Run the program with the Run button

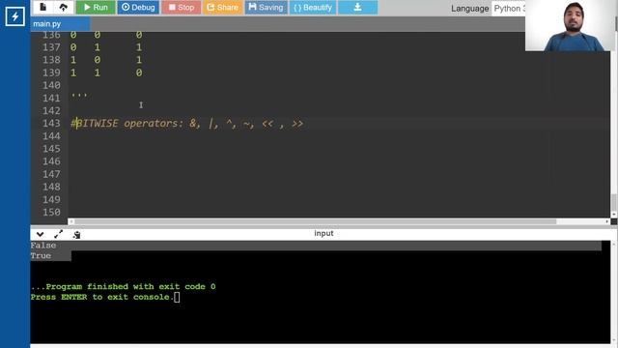coord(96,7)
